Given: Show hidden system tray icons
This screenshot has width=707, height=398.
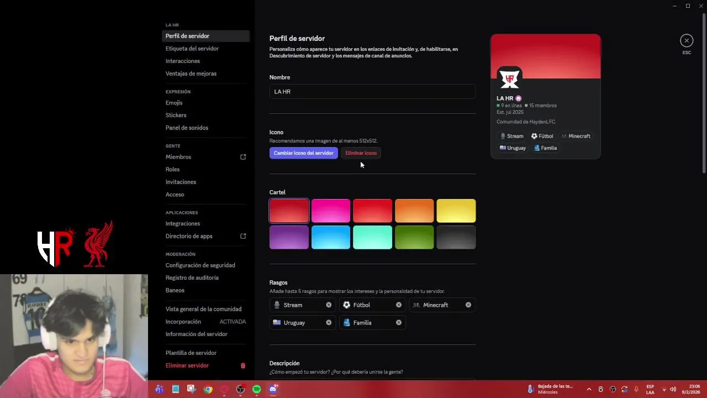Looking at the screenshot, I should [x=589, y=389].
